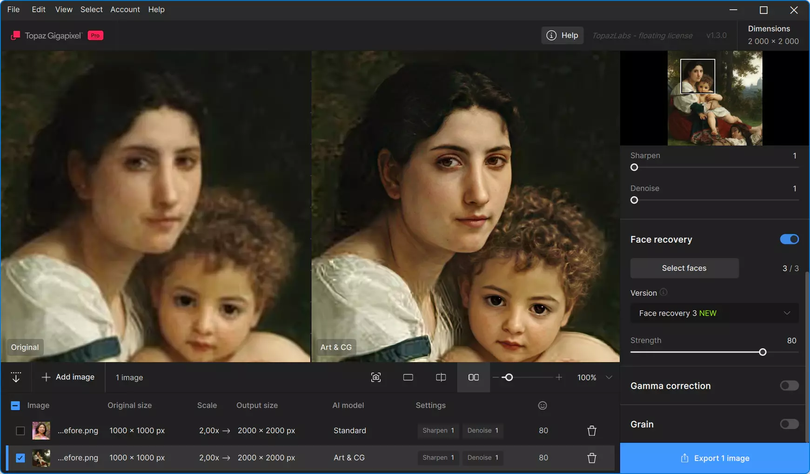Click the AI model column header
810x474 pixels.
point(348,406)
